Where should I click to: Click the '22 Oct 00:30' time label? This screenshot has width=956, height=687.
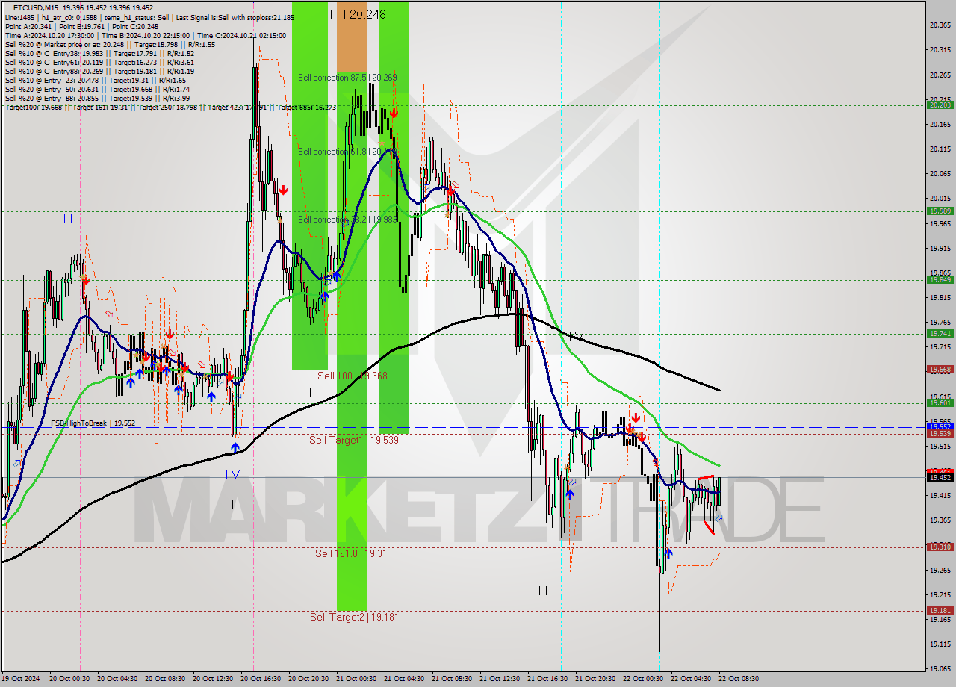[643, 679]
